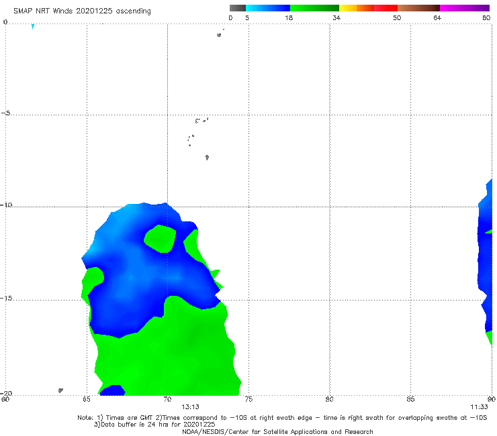Click the latitude label '-5'
Image resolution: width=497 pixels, height=436 pixels.
pos(6,113)
